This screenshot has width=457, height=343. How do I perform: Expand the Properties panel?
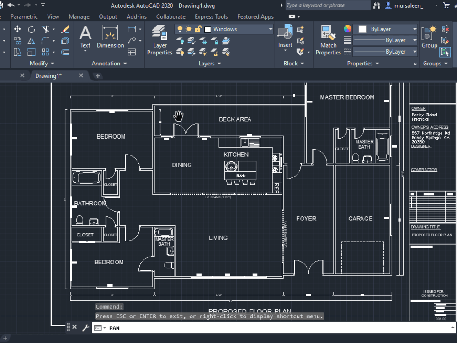[x=362, y=63]
